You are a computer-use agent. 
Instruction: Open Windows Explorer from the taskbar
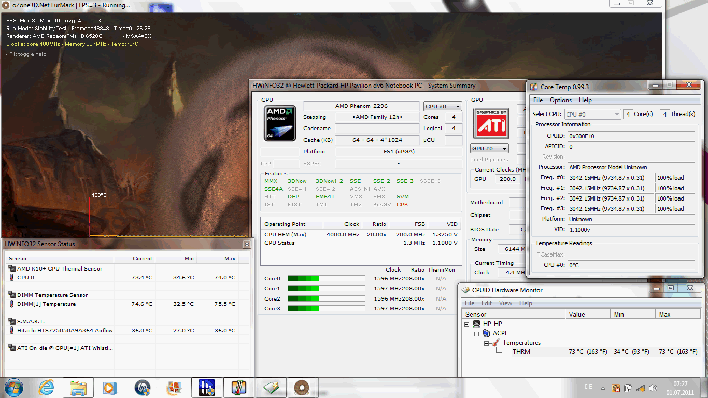(x=78, y=388)
